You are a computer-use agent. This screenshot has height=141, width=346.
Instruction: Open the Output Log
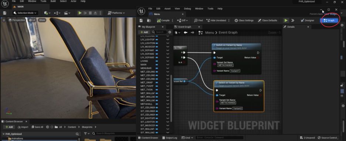pyautogui.click(x=170, y=138)
